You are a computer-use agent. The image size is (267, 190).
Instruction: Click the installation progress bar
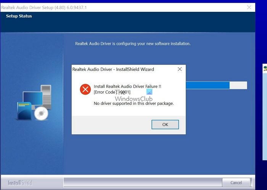(x=216, y=85)
